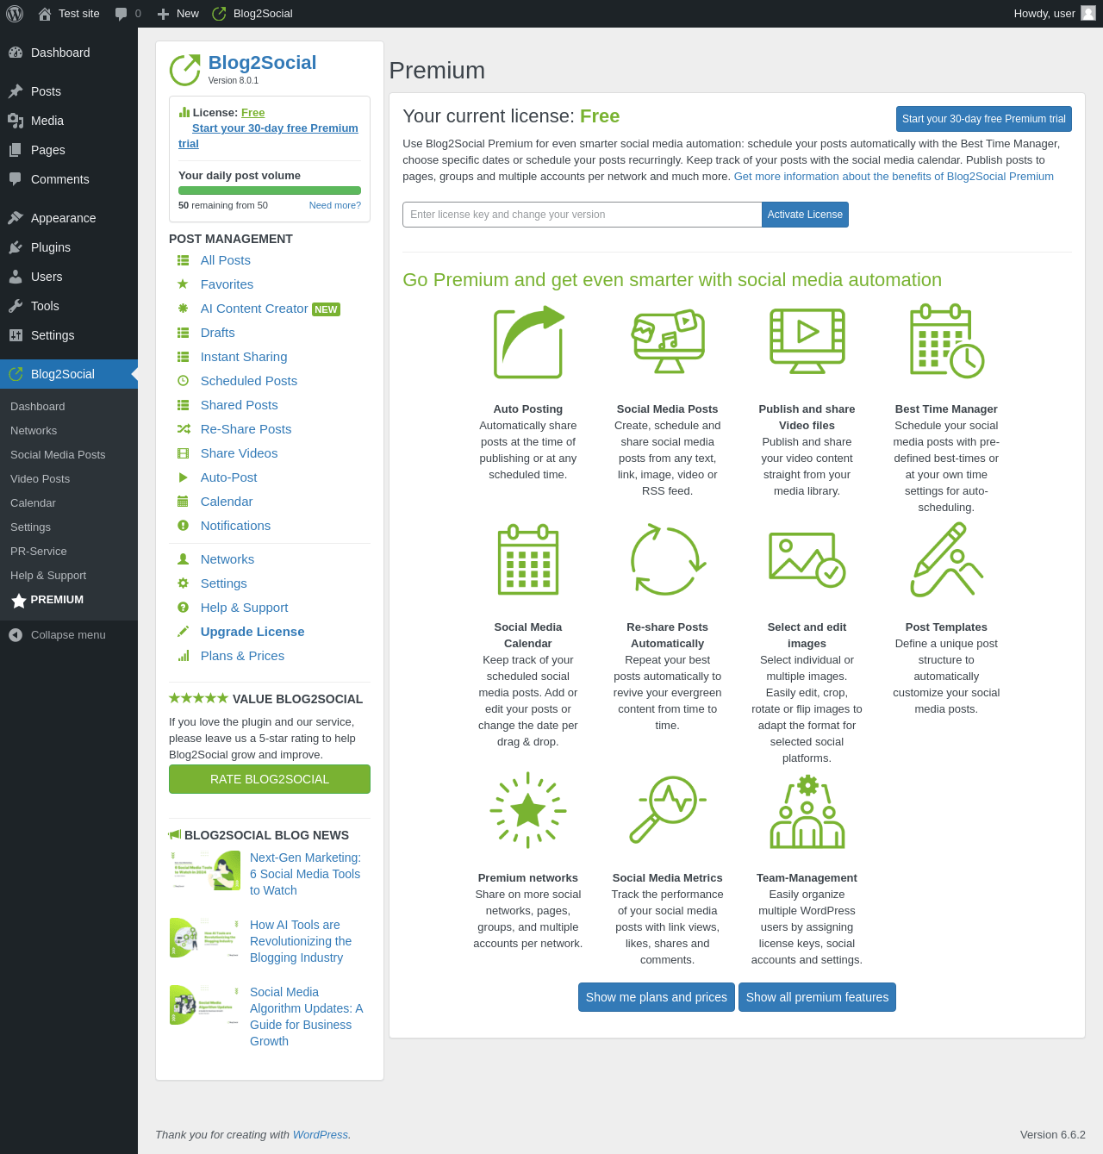Click the daily post volume progress bar

pos(270,190)
